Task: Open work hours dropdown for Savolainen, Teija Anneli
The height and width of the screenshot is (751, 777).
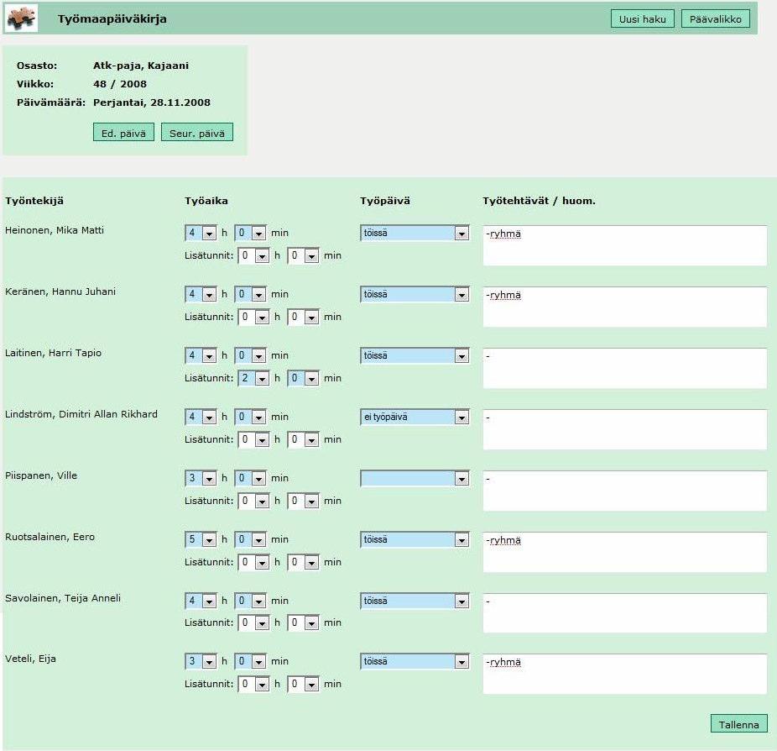Action: [x=201, y=601]
